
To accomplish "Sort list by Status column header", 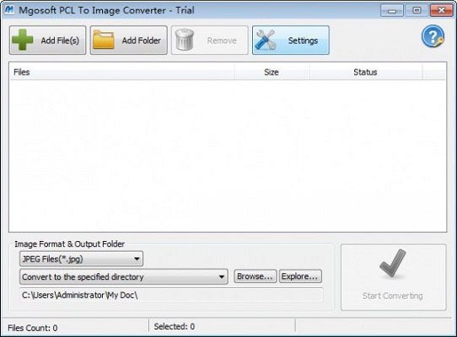I will point(365,72).
